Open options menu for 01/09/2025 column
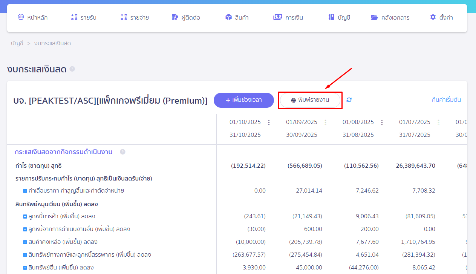Image resolution: width=476 pixels, height=274 pixels. click(x=326, y=122)
